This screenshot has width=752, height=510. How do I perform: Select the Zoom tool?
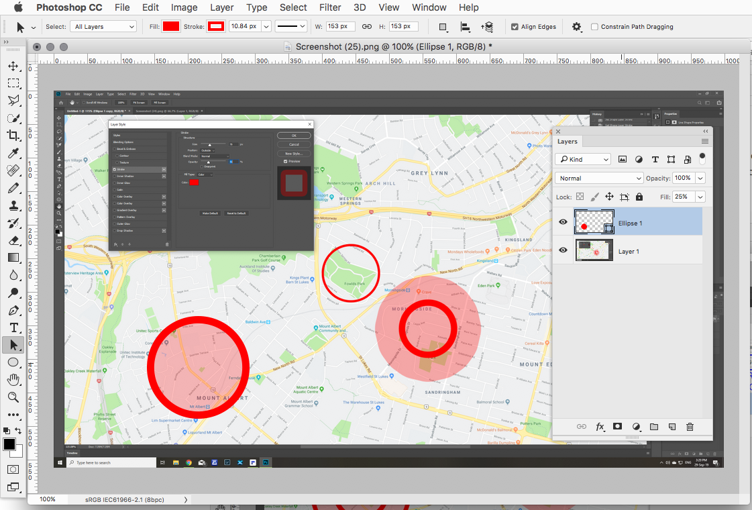(13, 397)
